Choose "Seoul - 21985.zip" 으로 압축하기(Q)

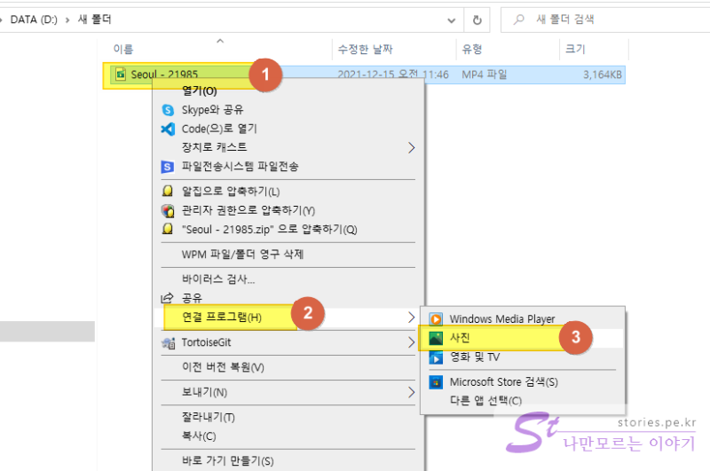click(288, 230)
